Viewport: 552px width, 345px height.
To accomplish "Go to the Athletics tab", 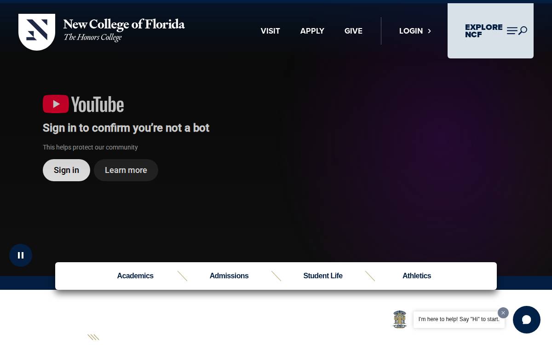I will click(x=417, y=276).
